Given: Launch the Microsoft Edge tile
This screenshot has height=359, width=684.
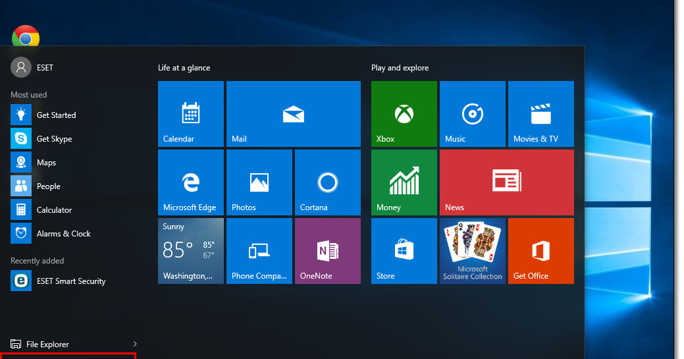Looking at the screenshot, I should click(191, 182).
